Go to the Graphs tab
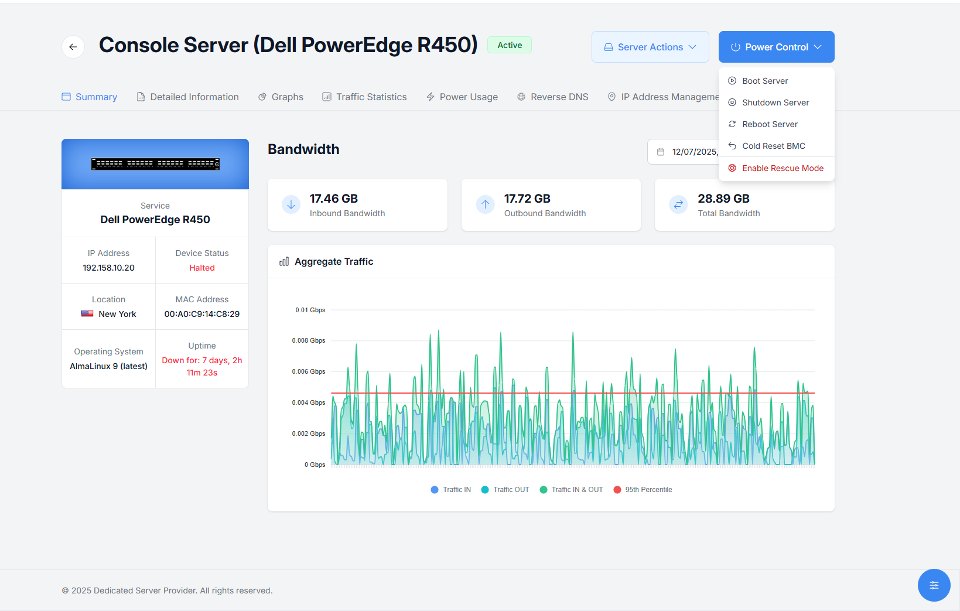The height and width of the screenshot is (611, 960). coord(281,97)
